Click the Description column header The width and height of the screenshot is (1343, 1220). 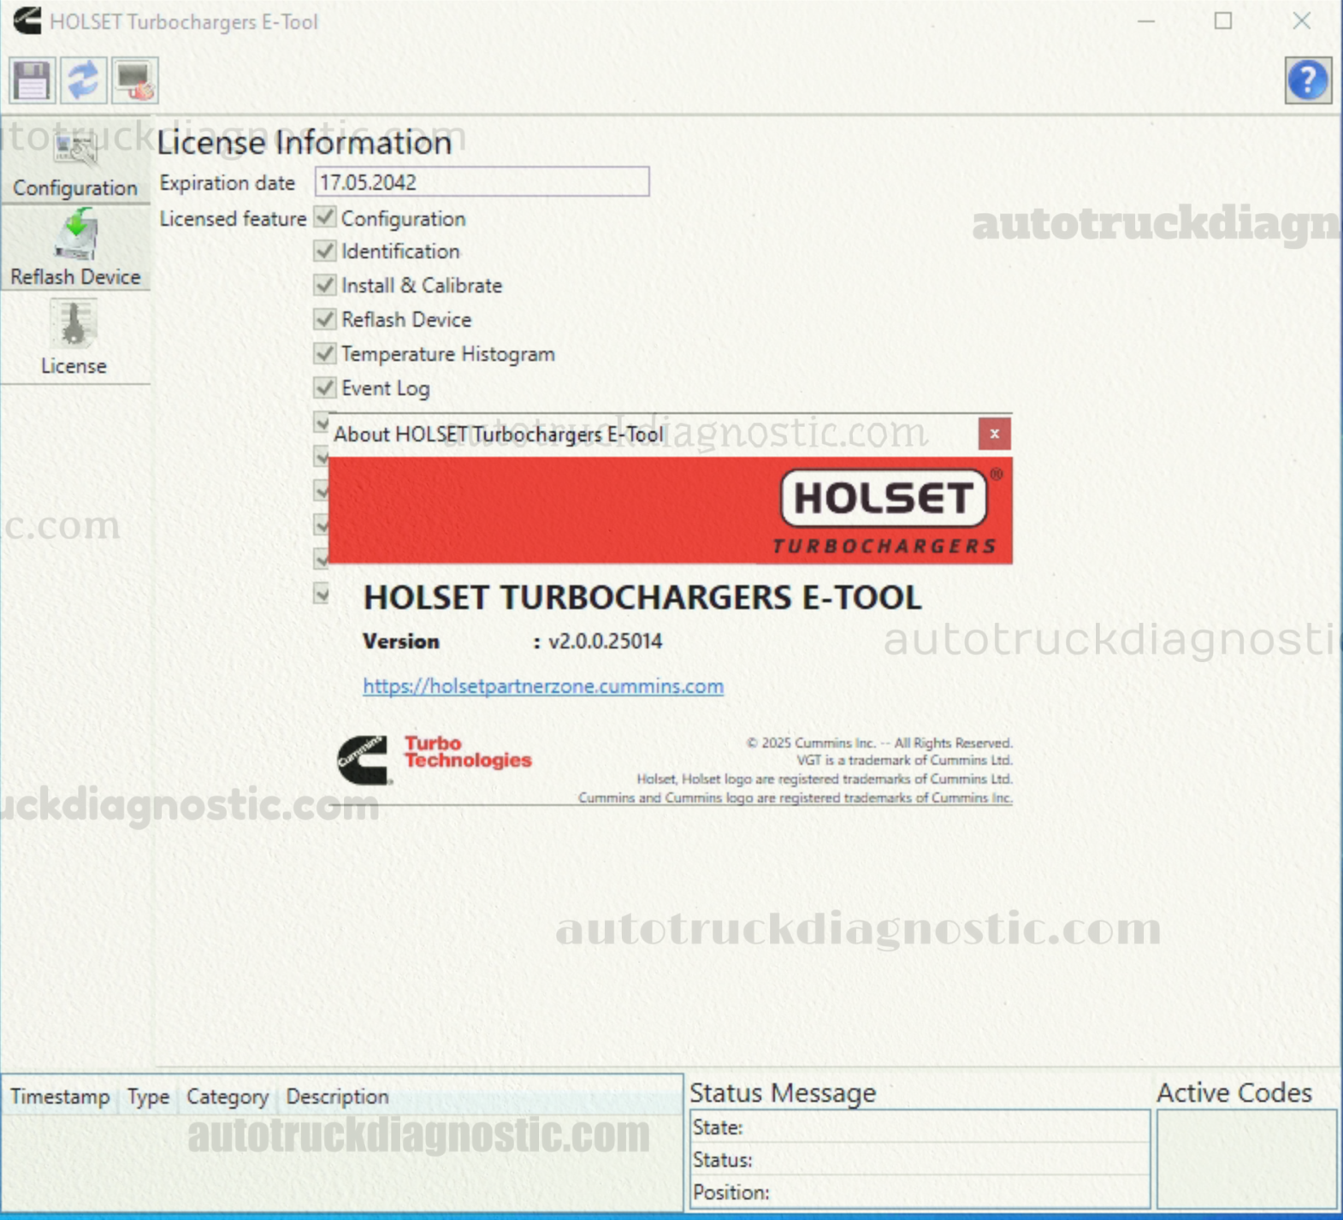tap(337, 1096)
